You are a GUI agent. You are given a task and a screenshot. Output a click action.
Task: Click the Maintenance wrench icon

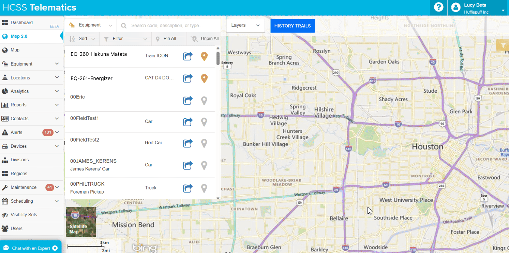tap(5, 187)
